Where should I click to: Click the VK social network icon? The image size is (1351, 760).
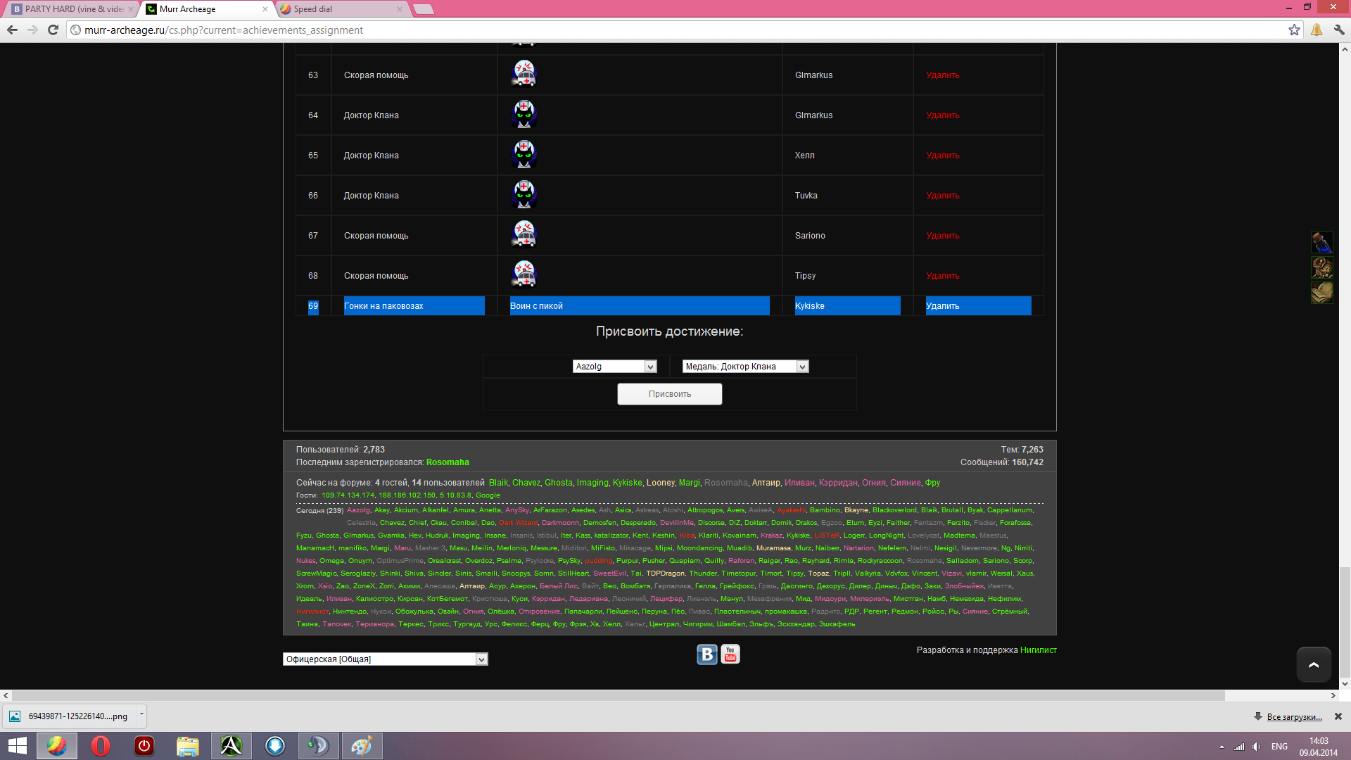(706, 654)
